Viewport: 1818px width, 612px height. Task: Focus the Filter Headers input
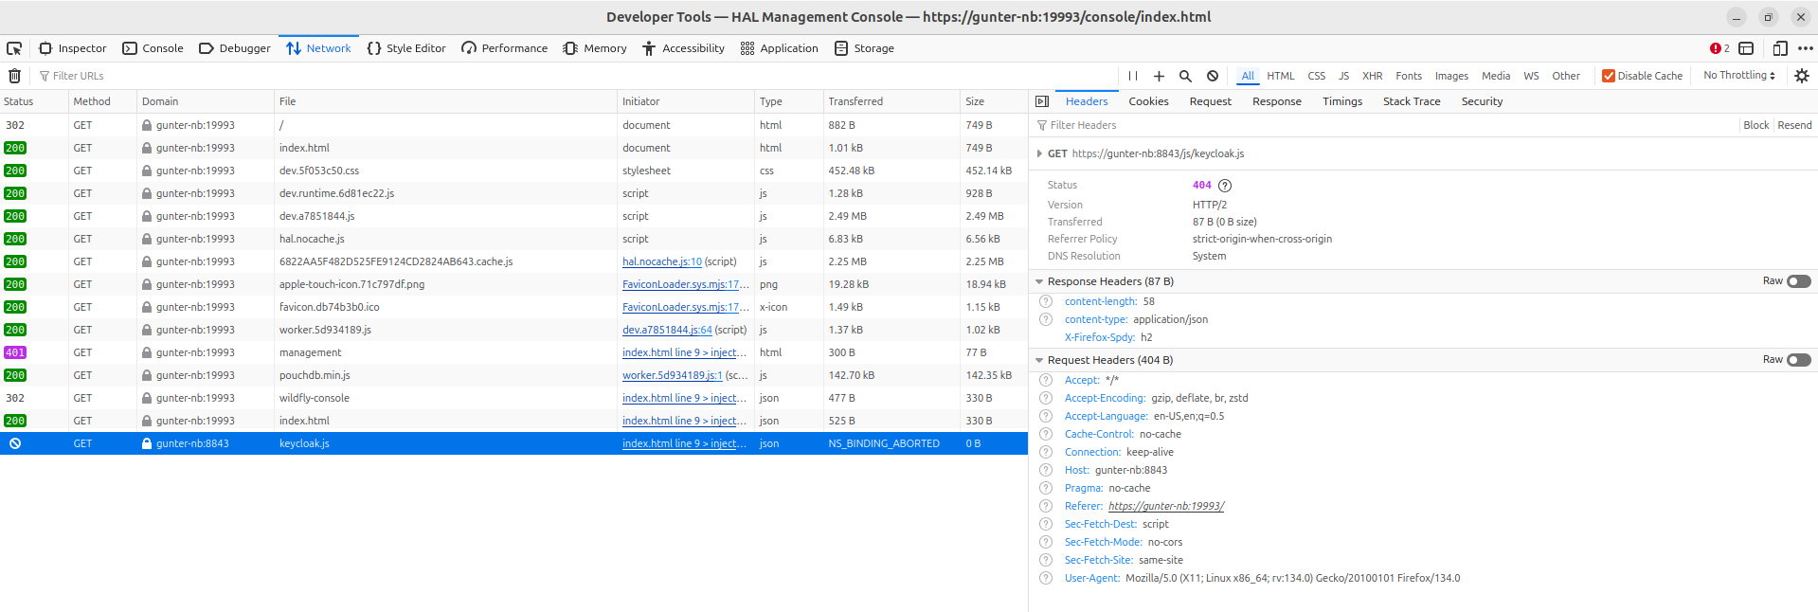point(1385,125)
